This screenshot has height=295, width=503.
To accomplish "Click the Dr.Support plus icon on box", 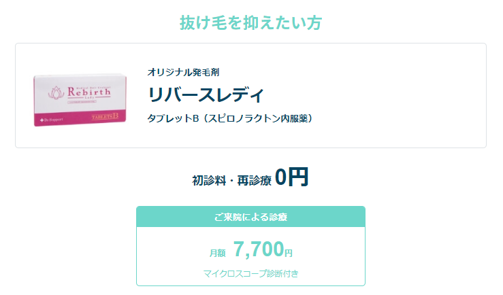I will tap(42, 120).
